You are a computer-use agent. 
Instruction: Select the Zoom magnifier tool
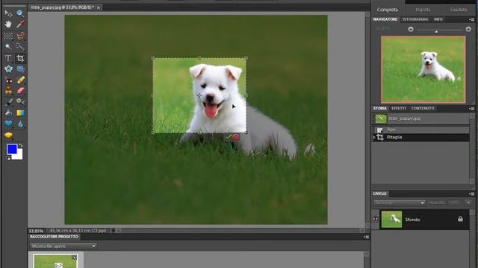20,13
